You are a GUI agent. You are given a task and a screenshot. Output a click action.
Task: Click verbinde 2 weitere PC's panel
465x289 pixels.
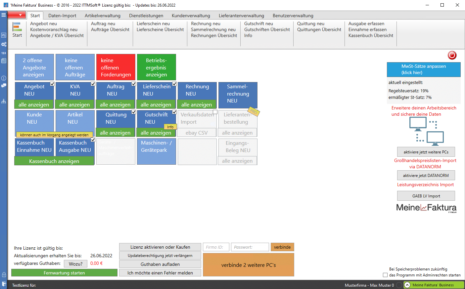click(249, 265)
